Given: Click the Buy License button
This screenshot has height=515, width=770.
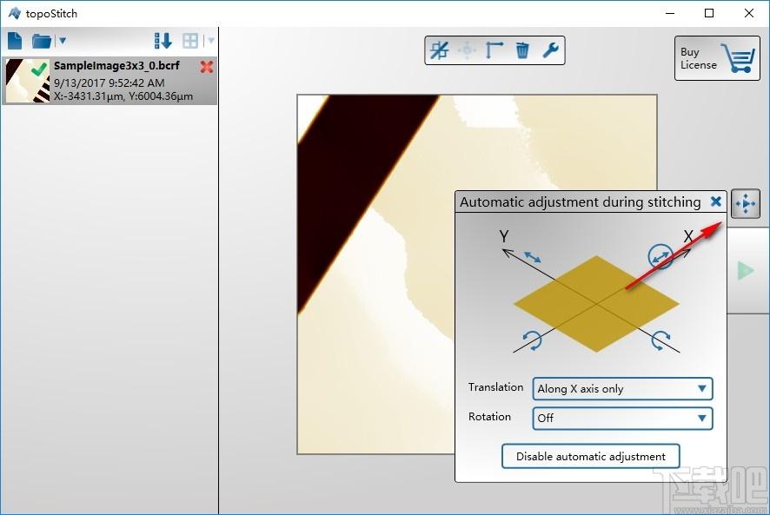Looking at the screenshot, I should (717, 58).
